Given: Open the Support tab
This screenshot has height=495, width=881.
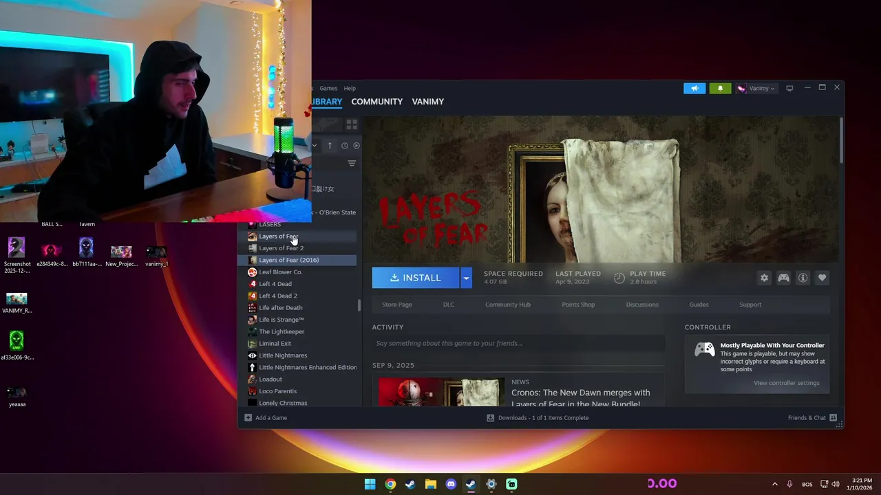Looking at the screenshot, I should click(x=750, y=305).
